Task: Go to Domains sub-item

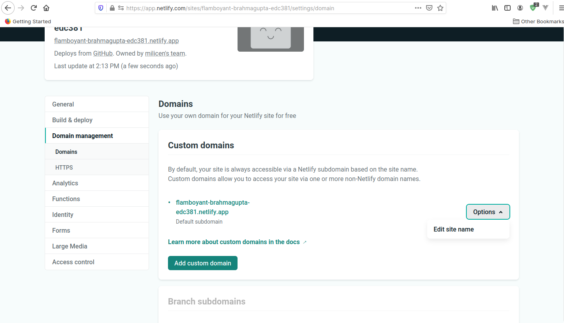Action: click(x=97, y=151)
